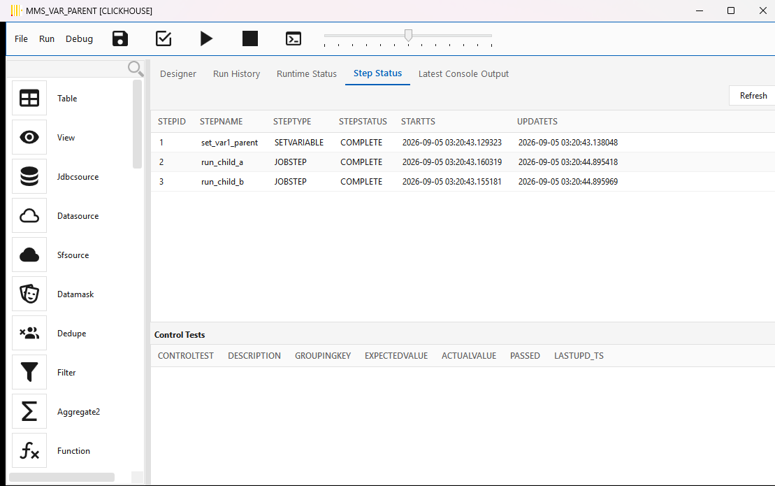This screenshot has width=775, height=486.
Task: Maximize the MMS_VAR_PARENT window
Action: [731, 10]
